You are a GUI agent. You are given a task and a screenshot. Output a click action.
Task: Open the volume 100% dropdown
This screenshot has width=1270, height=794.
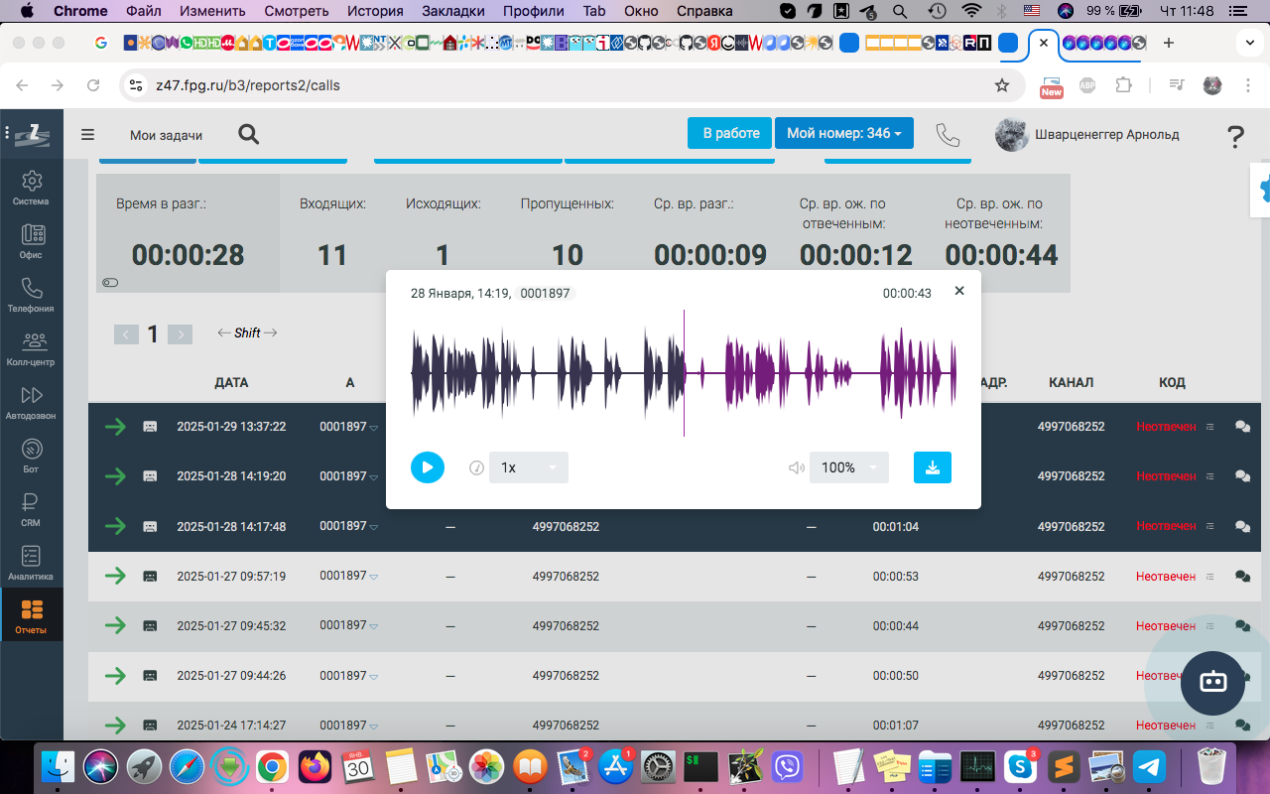coord(848,467)
